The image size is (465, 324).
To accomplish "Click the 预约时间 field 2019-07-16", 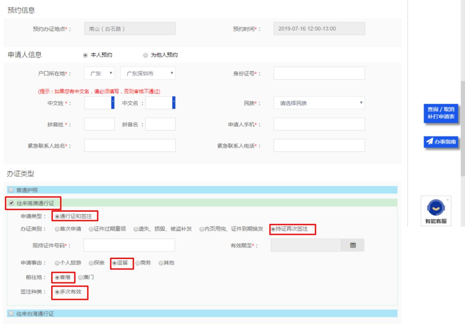I will [x=319, y=29].
